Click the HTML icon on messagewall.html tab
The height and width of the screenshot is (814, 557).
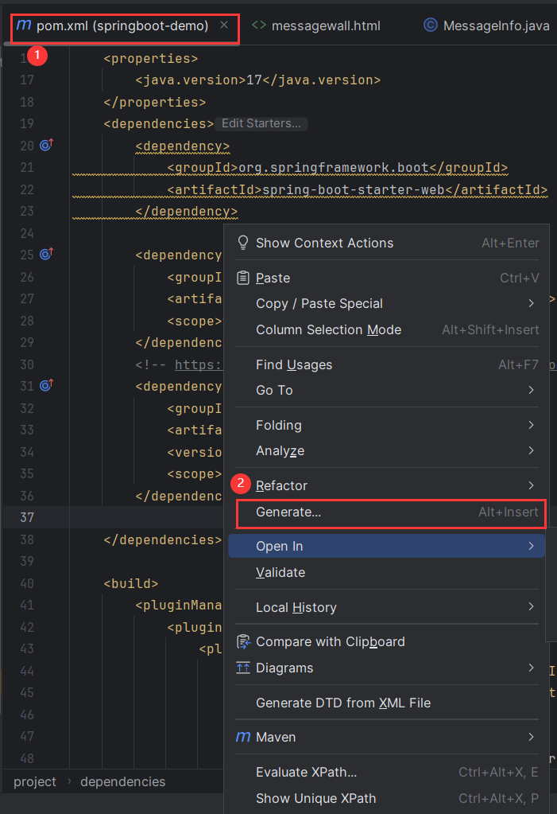259,25
